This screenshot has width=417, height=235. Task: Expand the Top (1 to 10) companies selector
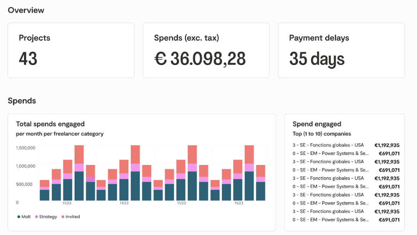321,134
